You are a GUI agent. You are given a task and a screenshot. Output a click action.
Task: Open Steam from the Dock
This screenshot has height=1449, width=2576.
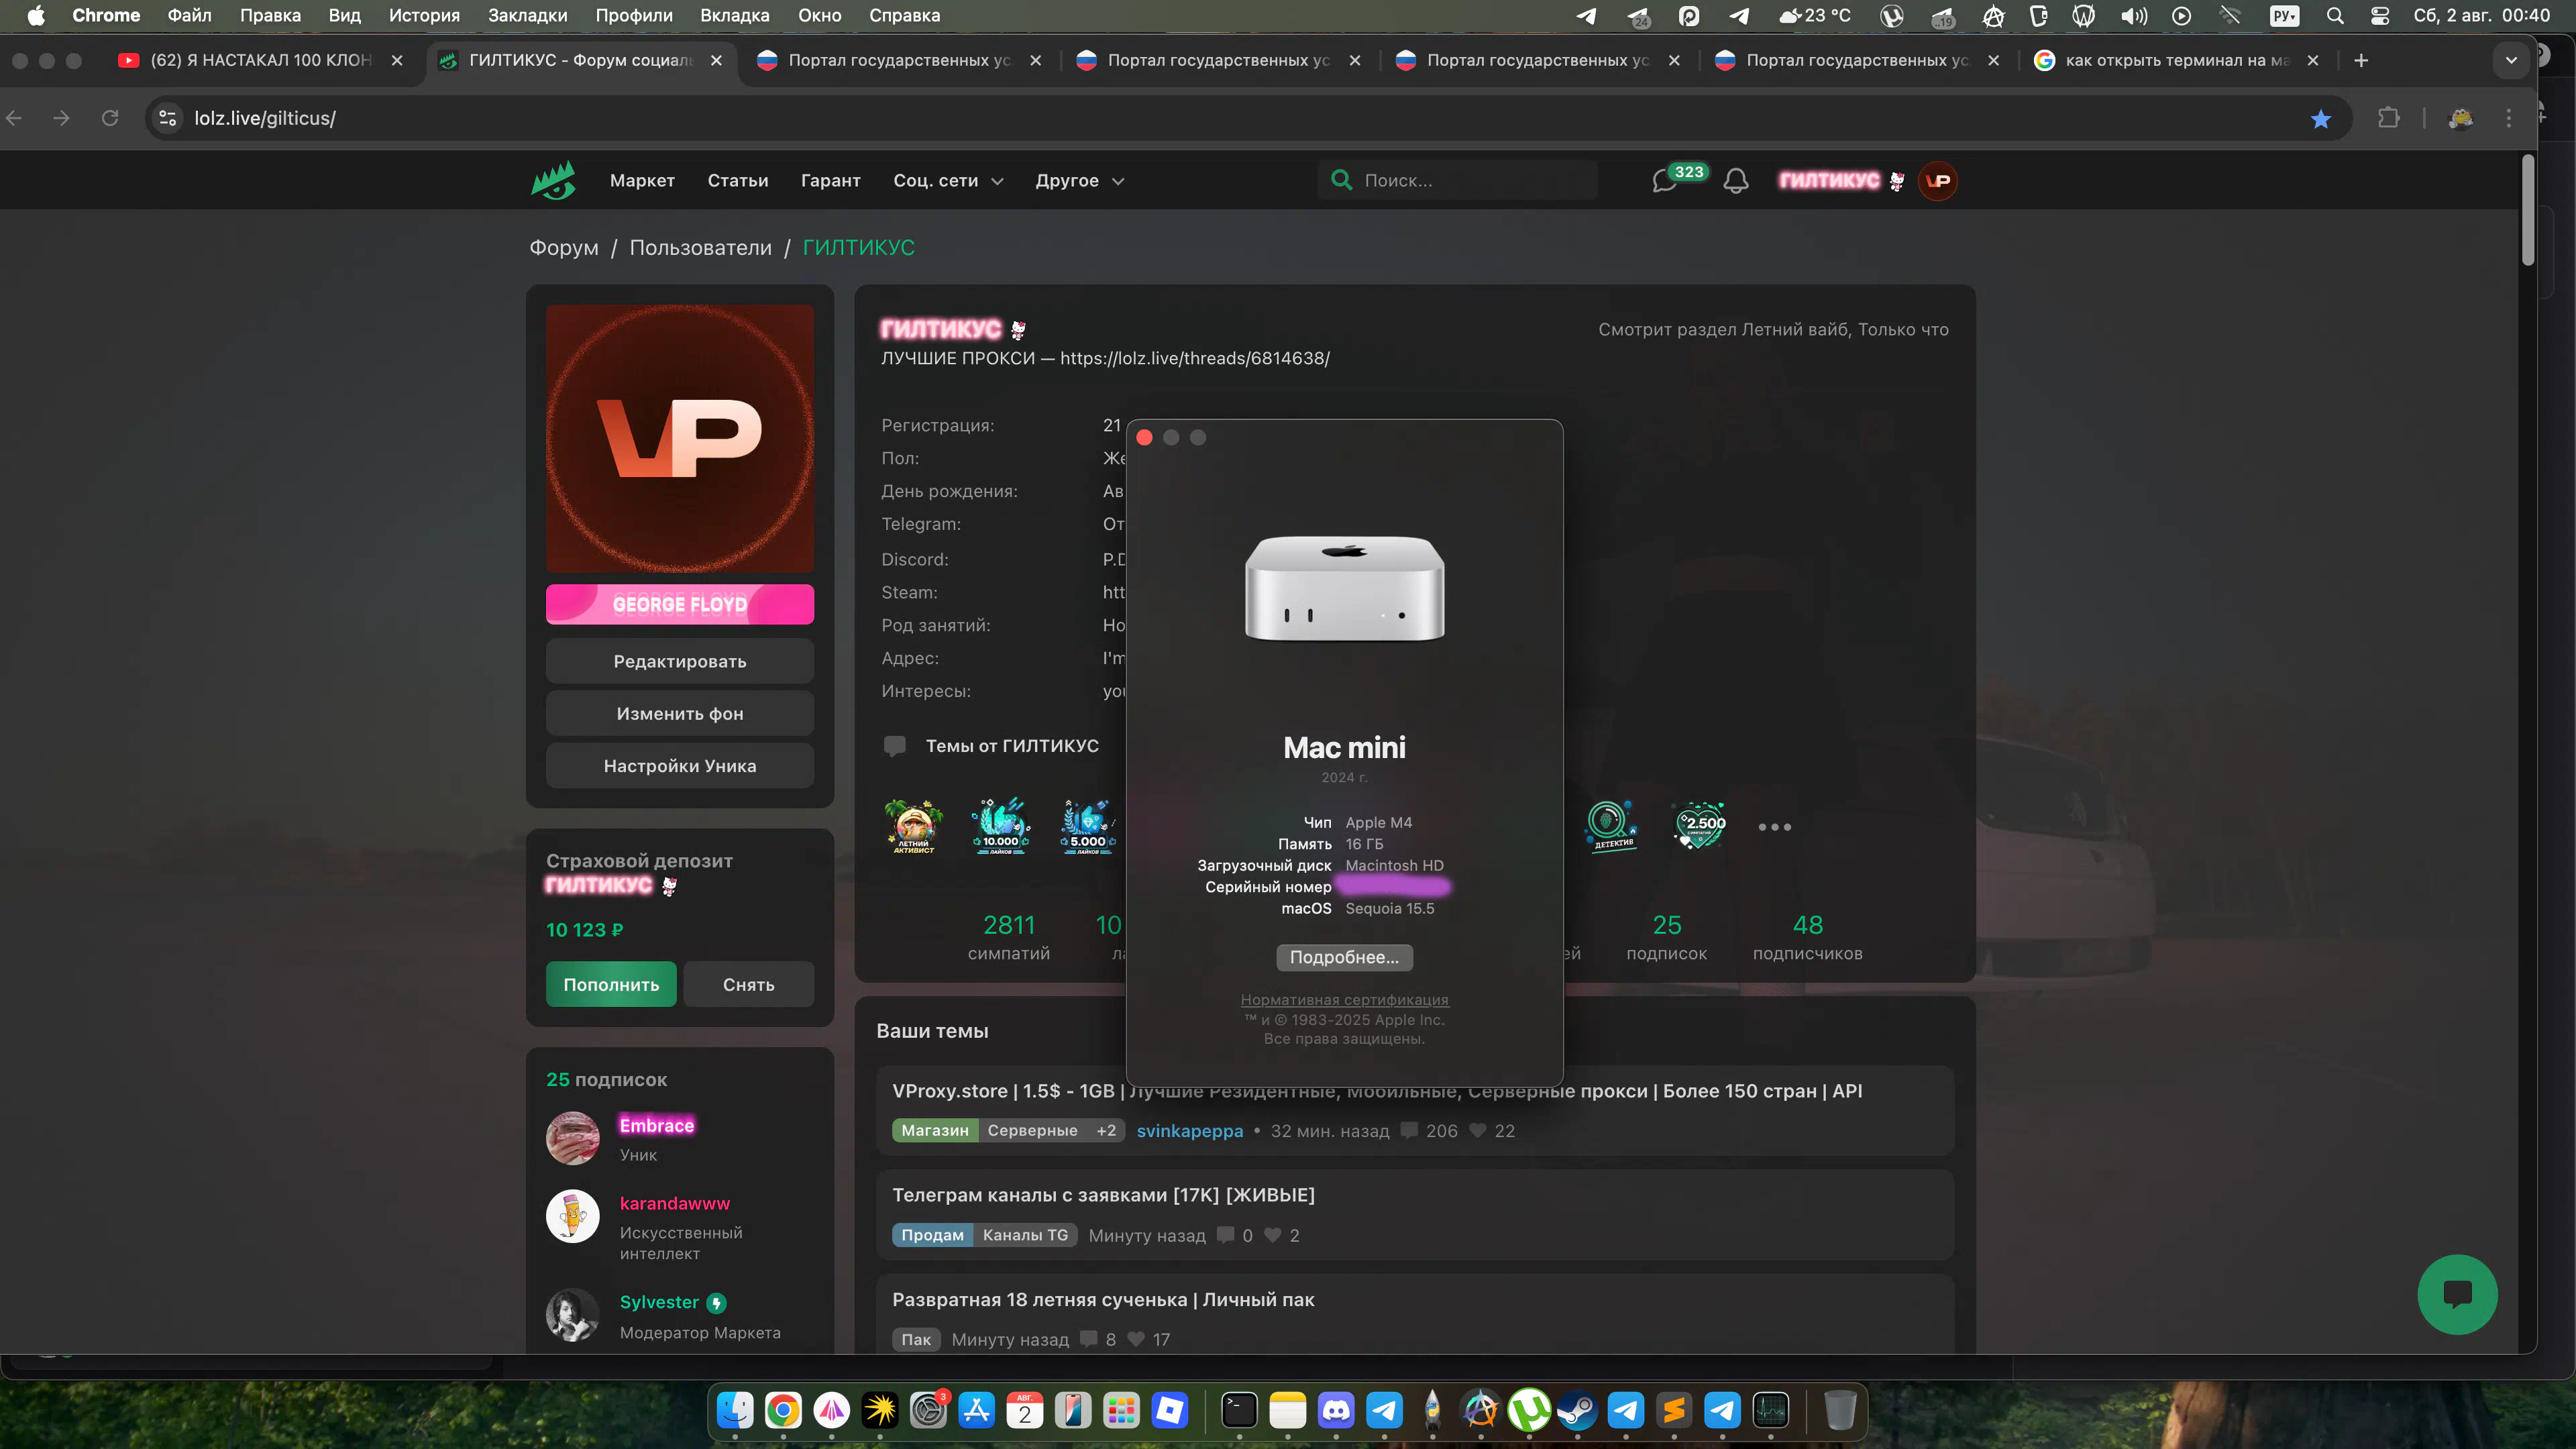pos(1577,1411)
